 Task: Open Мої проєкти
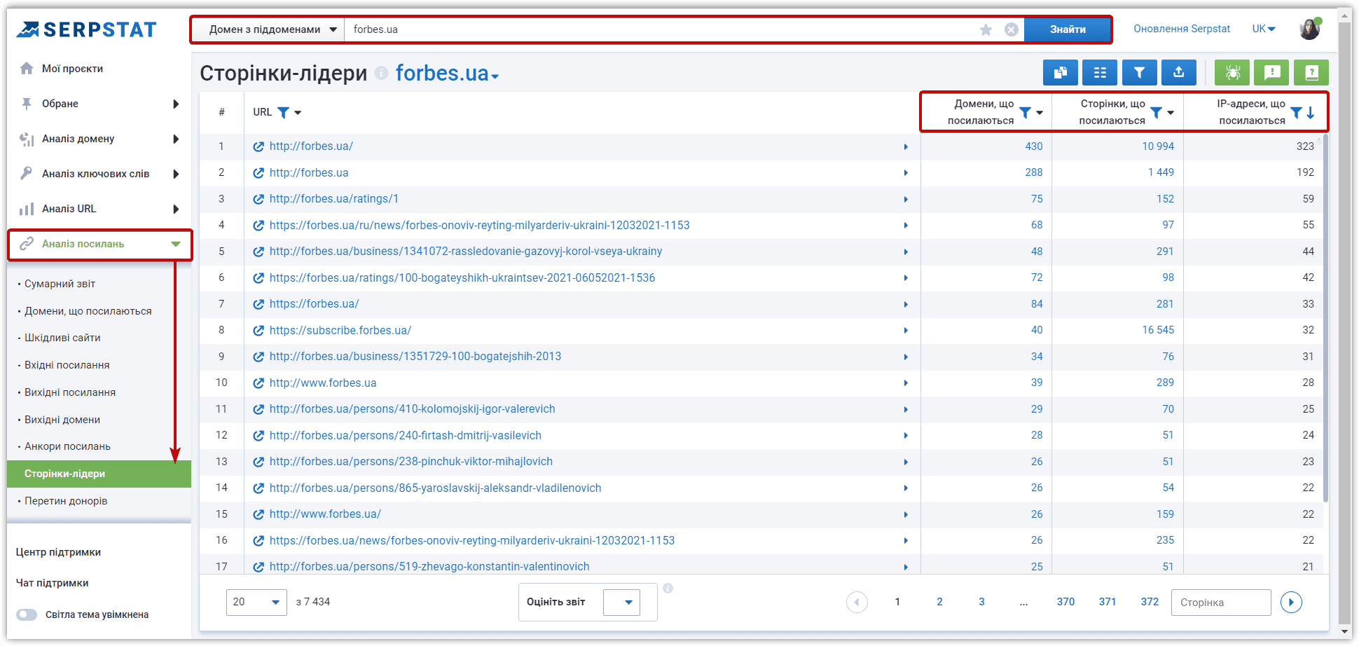click(x=72, y=69)
